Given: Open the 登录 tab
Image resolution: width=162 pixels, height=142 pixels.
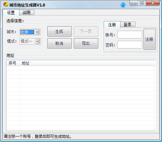Looking at the screenshot, I should [x=128, y=25].
